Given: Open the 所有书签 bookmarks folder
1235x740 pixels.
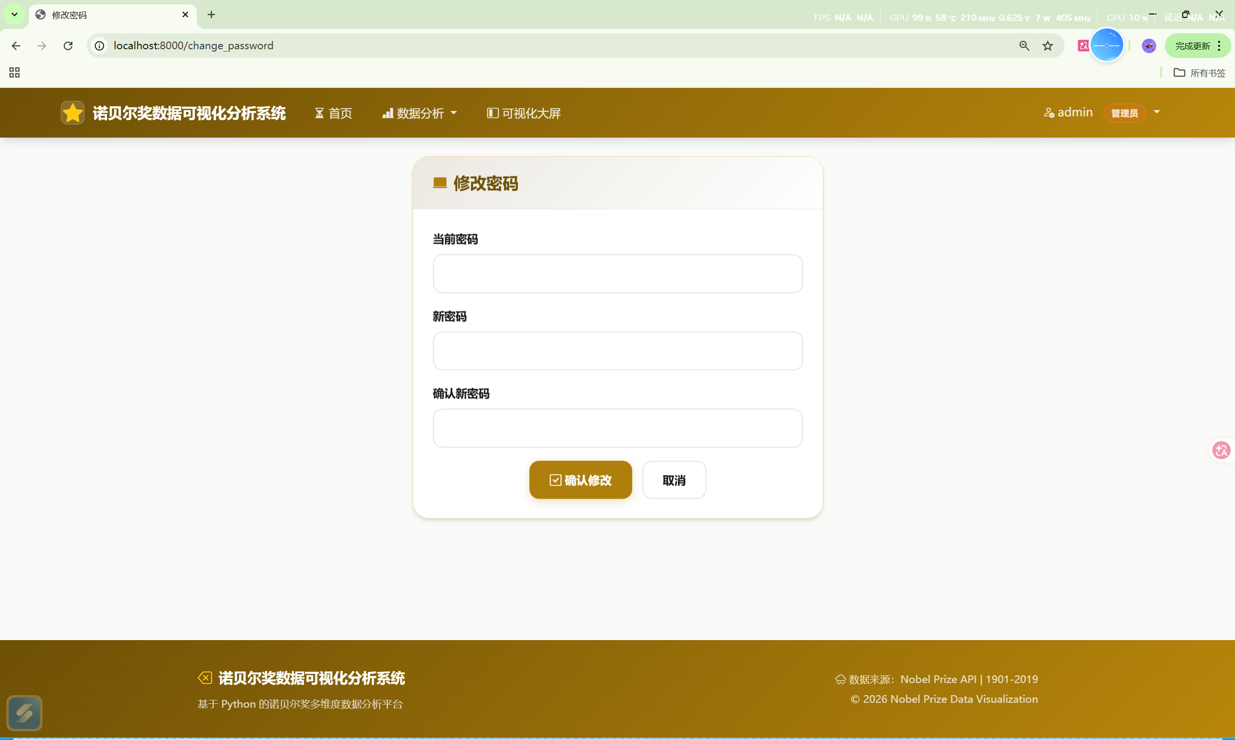Looking at the screenshot, I should click(x=1199, y=73).
